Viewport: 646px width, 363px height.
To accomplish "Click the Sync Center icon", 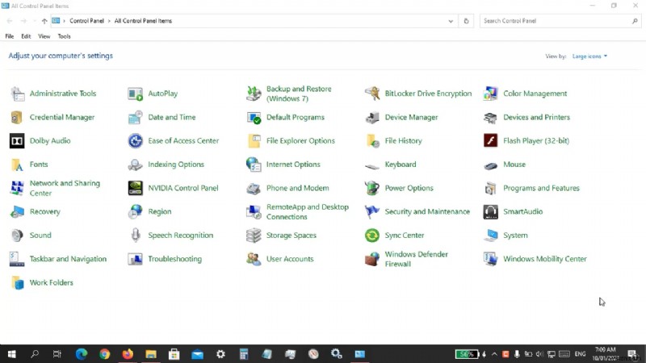I will (372, 236).
